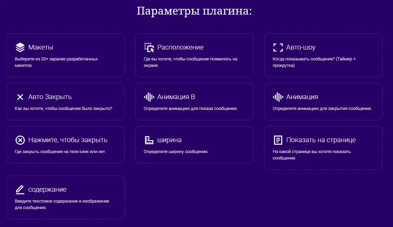
Task: Click the frame brackets icon beside Авто-шоу
Action: (x=278, y=47)
